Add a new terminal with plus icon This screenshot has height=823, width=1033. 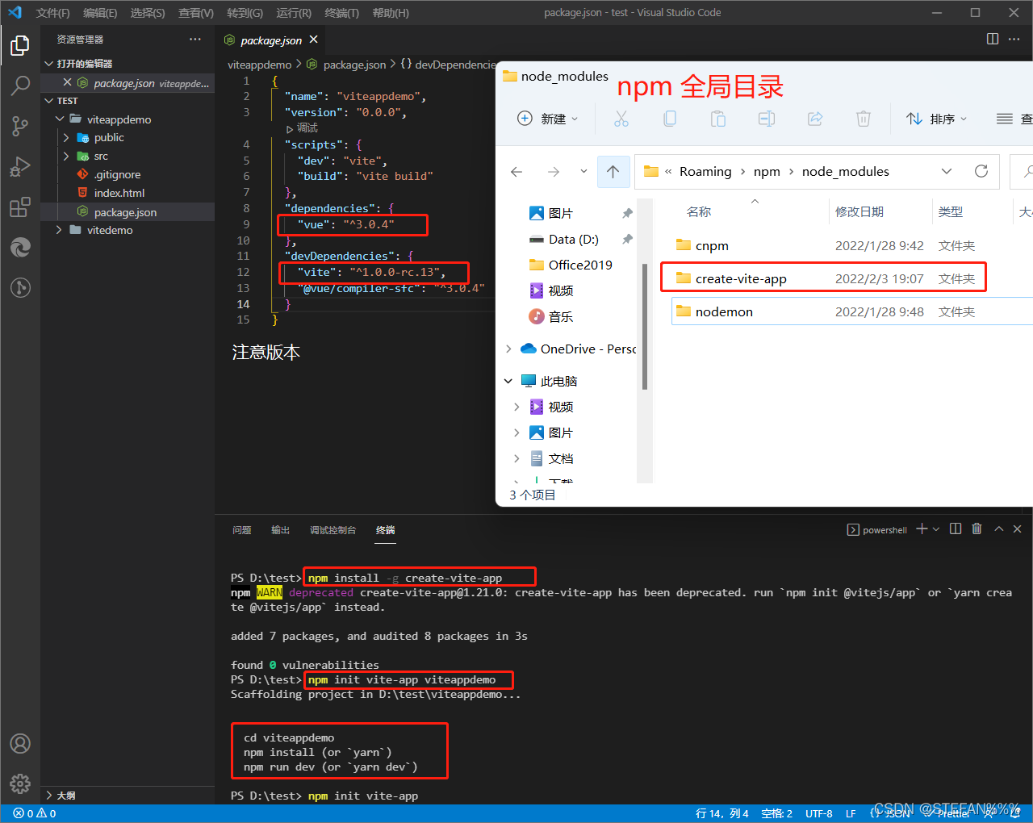point(922,528)
